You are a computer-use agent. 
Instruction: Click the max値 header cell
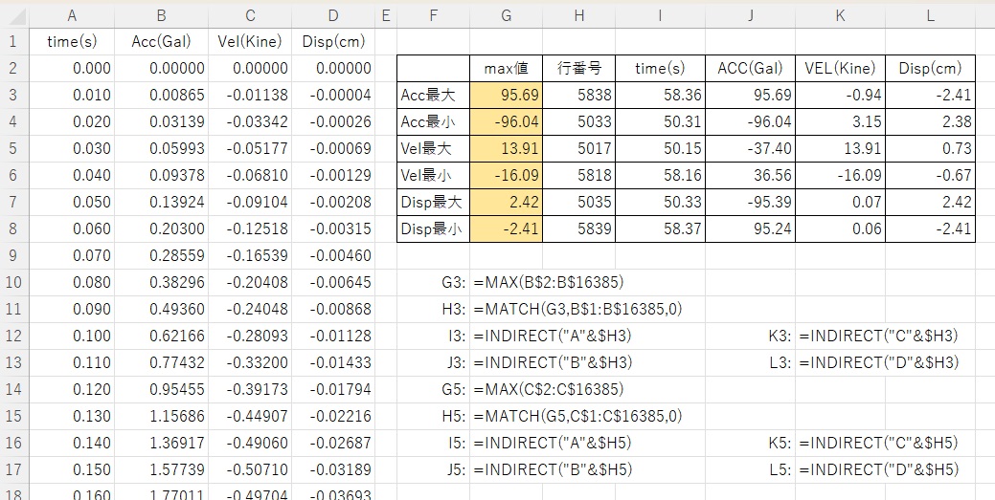pos(506,69)
